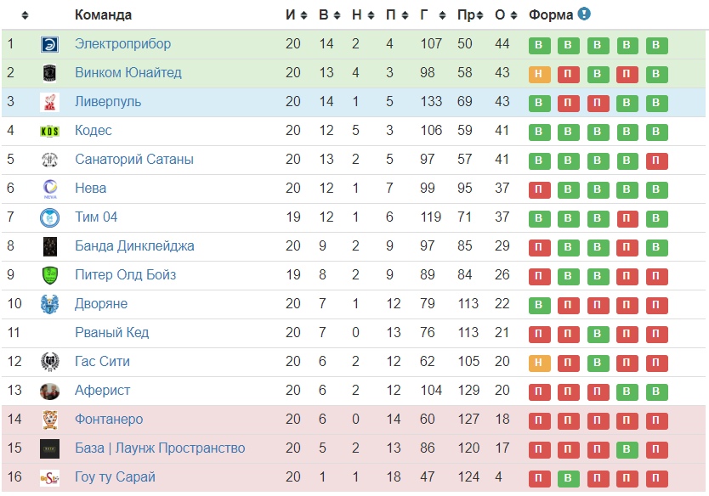This screenshot has width=709, height=496.
Task: Open the Банда Динклейджа team link
Action: click(x=134, y=246)
